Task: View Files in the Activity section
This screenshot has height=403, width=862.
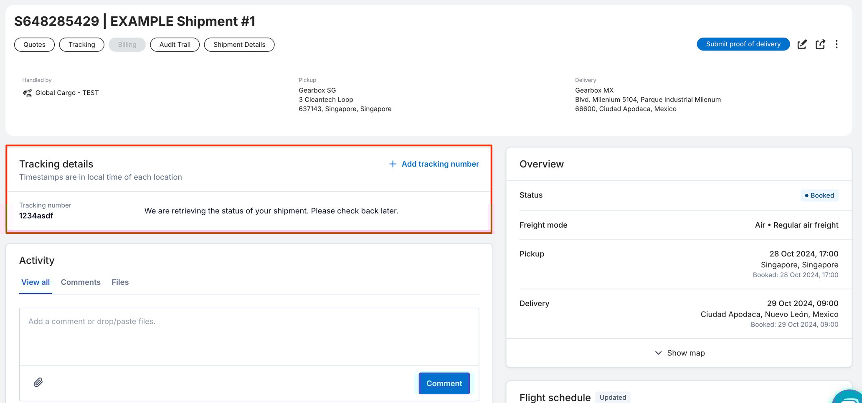Action: (x=120, y=282)
